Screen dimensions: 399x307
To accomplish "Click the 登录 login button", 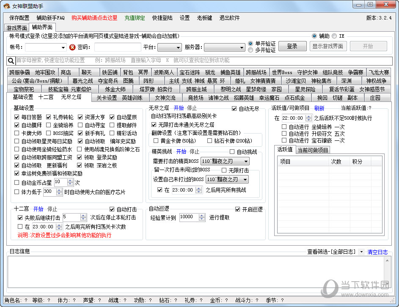I will (x=292, y=47).
